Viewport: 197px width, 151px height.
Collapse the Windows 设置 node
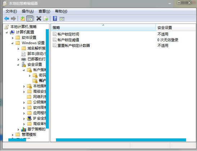12,44
